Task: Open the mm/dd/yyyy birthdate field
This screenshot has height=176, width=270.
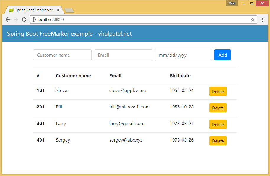Action: 183,55
